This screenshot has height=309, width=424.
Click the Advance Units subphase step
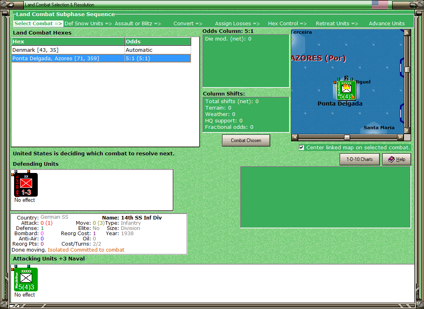point(387,24)
